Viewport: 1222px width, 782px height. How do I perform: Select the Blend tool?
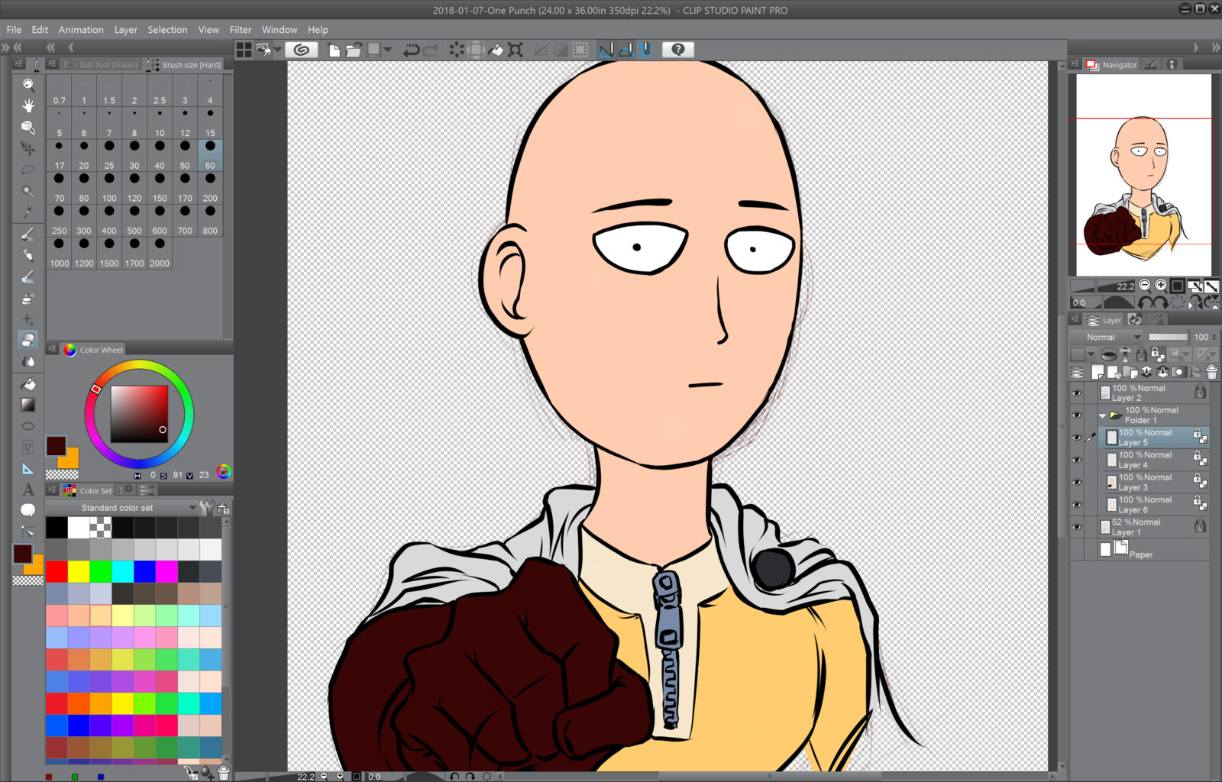click(28, 361)
